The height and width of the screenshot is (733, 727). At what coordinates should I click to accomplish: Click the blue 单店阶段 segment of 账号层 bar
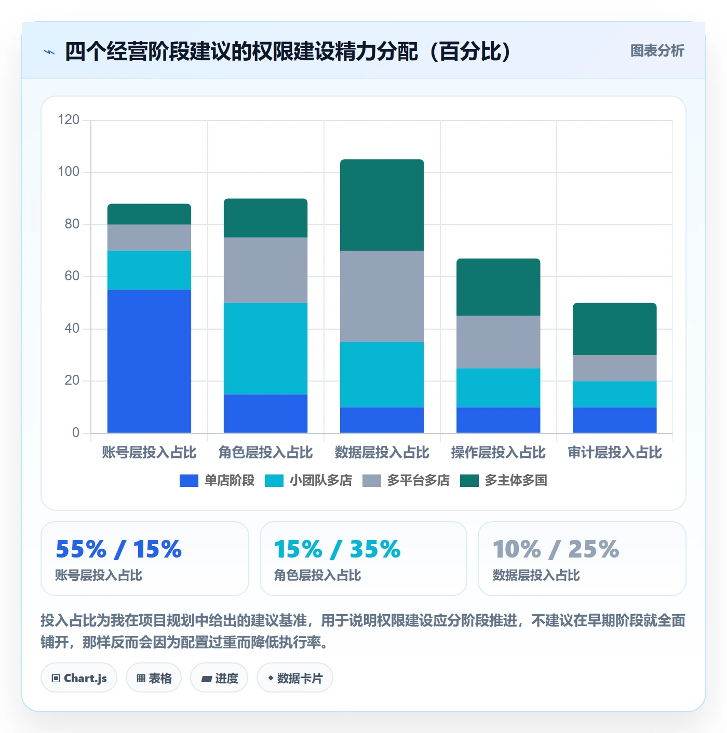tap(149, 361)
